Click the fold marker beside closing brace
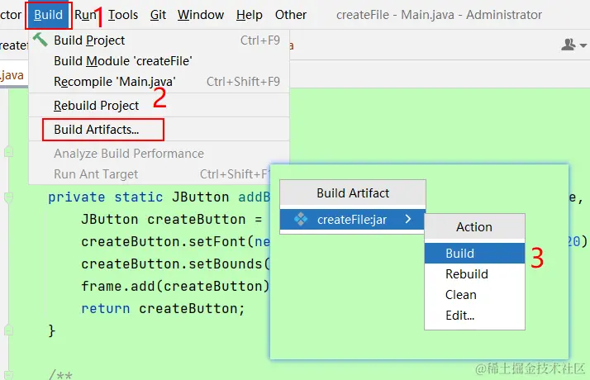Image resolution: width=590 pixels, height=380 pixels. (8, 331)
